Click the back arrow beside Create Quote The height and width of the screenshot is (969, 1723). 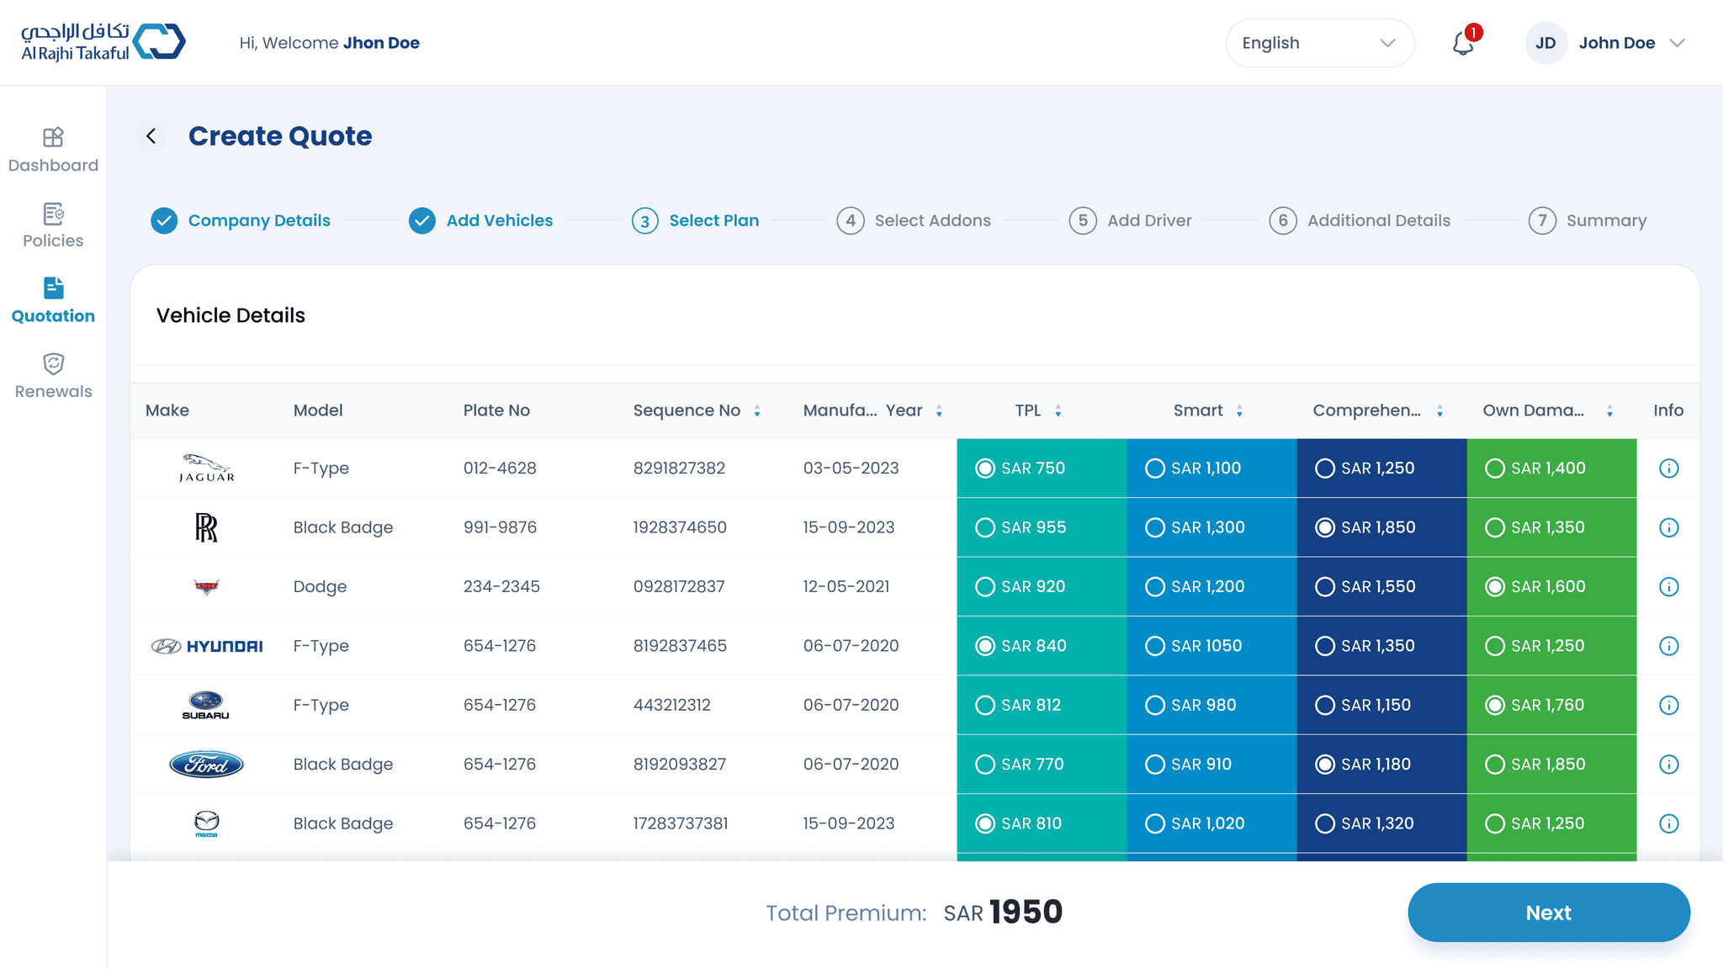[151, 136]
